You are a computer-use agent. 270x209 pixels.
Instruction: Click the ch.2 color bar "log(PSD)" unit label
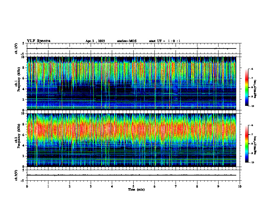[255, 145]
